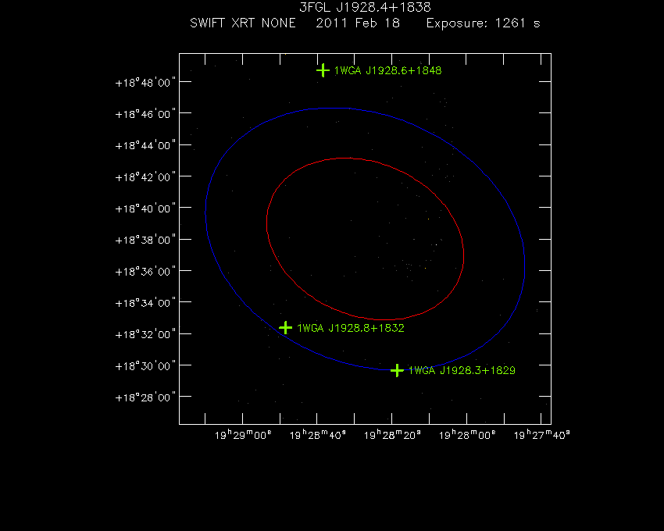This screenshot has width=664, height=531.
Task: Click the title 3FGL J1928.4+1838
Action: click(365, 7)
